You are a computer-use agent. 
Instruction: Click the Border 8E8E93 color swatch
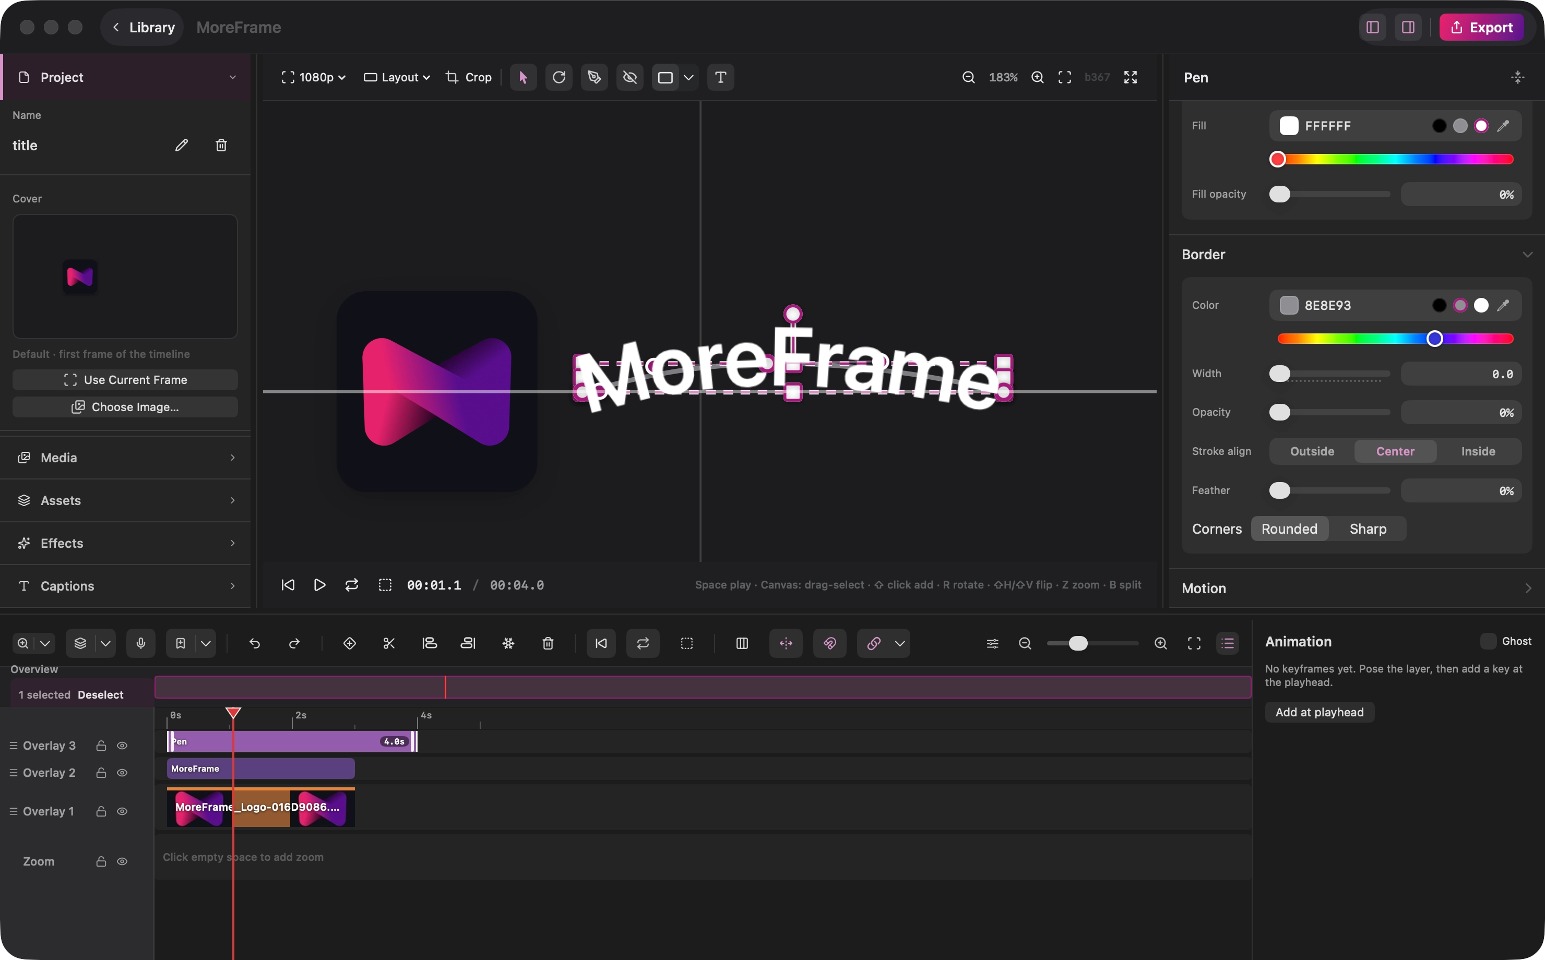coord(1288,305)
